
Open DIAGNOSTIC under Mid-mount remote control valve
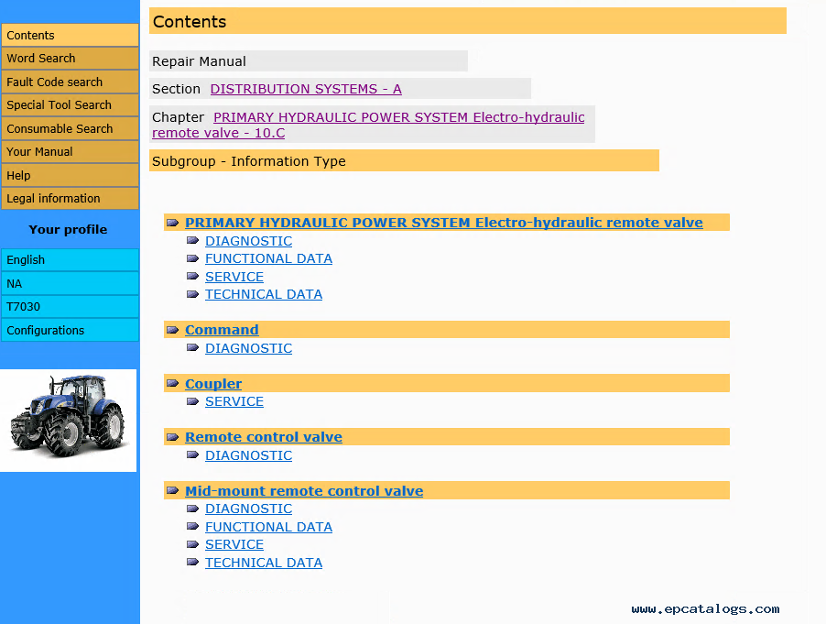[x=249, y=509]
